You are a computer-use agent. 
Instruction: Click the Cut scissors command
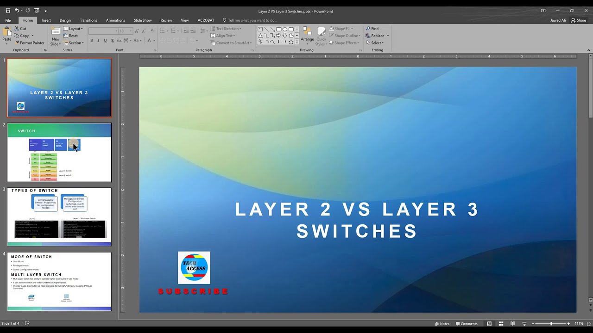pyautogui.click(x=20, y=28)
